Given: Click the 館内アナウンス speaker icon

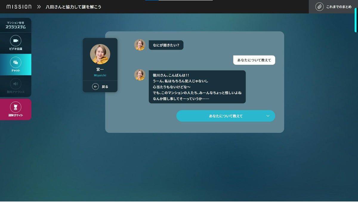Looking at the screenshot, I should click(x=16, y=84).
